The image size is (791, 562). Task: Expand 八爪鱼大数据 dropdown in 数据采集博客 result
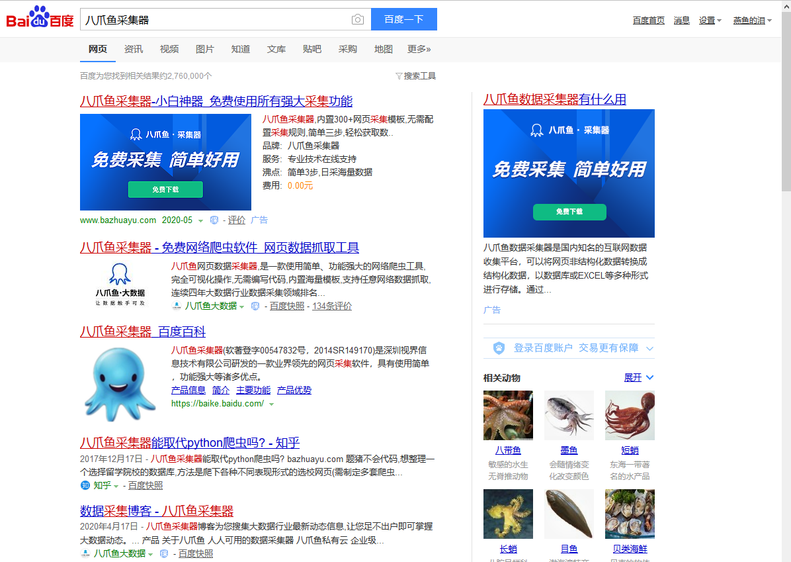150,554
